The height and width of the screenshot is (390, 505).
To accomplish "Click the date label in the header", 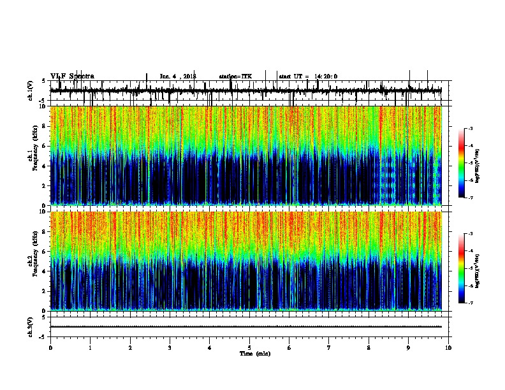I will click(x=178, y=76).
